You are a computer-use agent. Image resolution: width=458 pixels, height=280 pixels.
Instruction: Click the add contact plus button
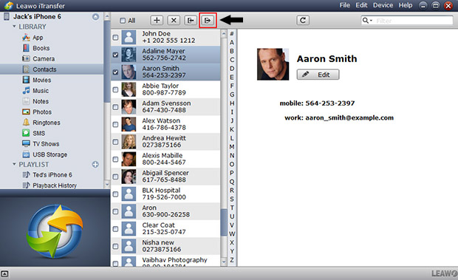(x=157, y=20)
